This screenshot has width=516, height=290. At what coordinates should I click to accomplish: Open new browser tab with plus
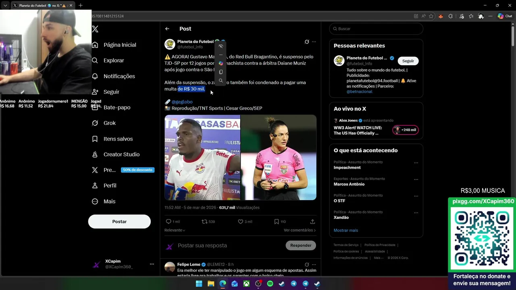(80, 5)
